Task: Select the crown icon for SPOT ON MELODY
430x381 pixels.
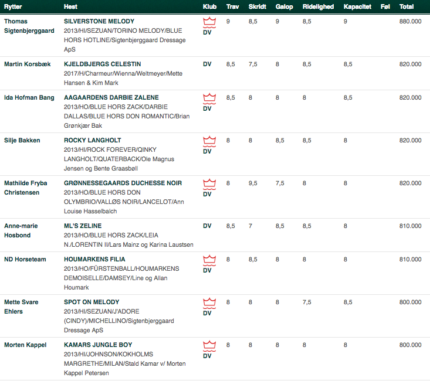Action: point(209,303)
